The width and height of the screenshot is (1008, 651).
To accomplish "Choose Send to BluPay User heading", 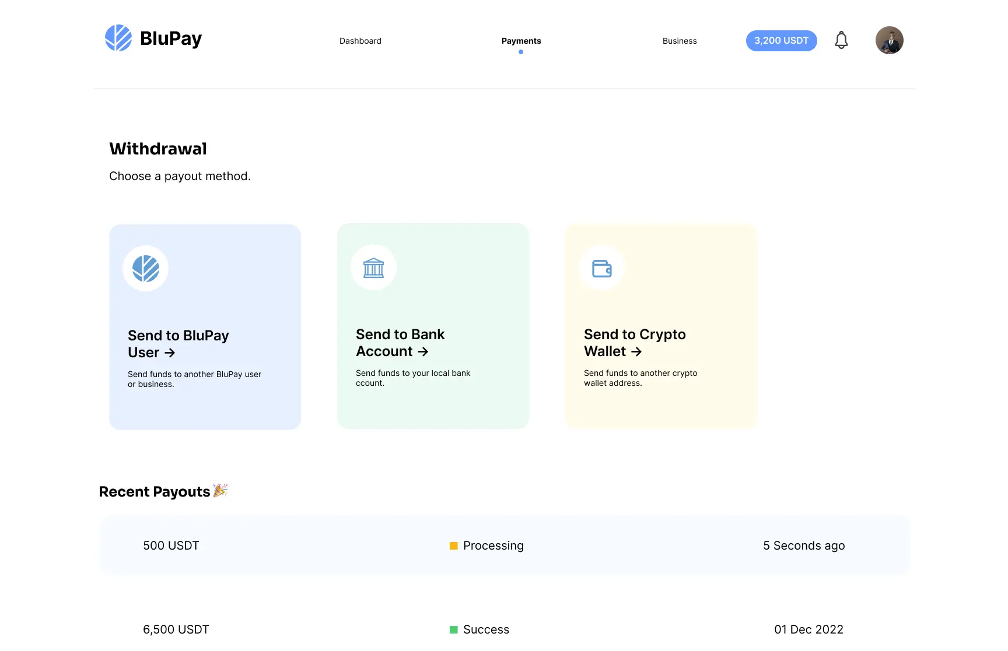I will [178, 344].
